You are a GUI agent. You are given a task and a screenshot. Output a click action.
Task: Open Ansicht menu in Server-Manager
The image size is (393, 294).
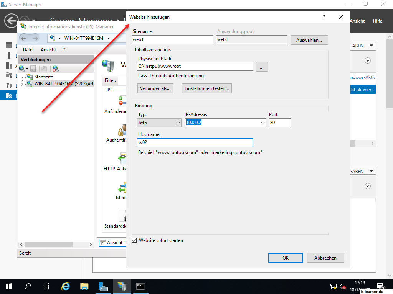357,21
